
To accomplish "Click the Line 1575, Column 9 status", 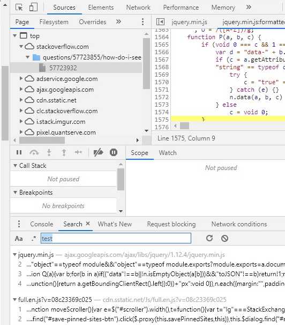I will click(x=186, y=138).
